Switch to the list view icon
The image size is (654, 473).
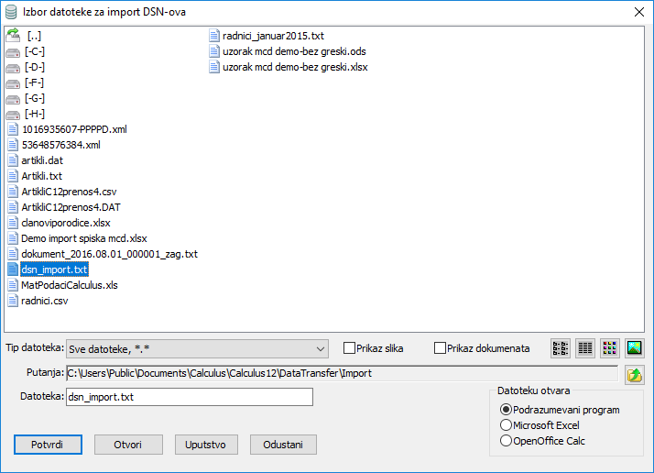tap(561, 348)
